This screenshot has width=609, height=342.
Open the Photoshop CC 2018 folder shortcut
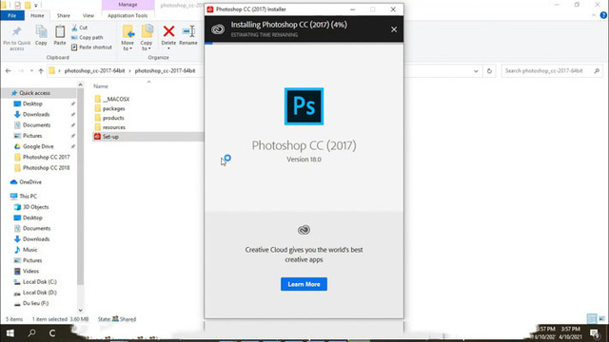tap(46, 168)
